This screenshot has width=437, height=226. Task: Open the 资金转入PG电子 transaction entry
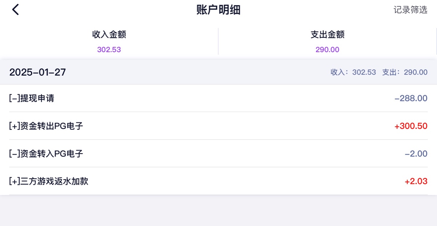(x=46, y=154)
